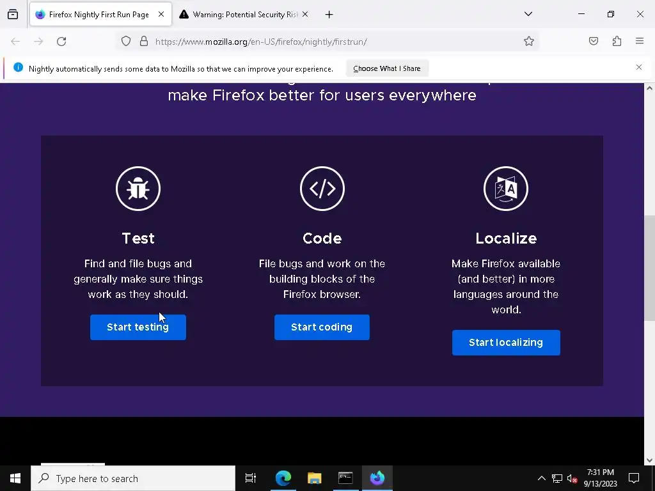Click the Start localizing button

(506, 343)
